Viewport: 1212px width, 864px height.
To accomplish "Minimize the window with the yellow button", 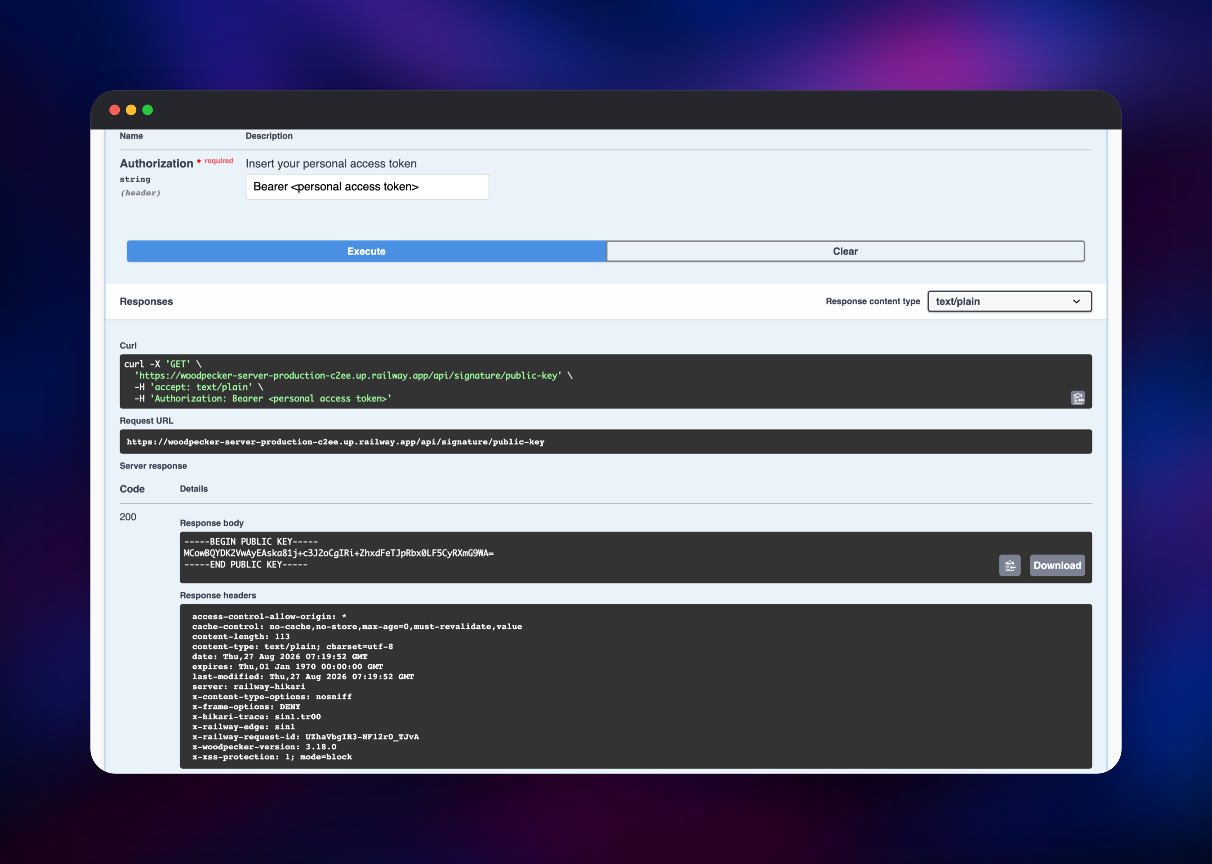I will tap(131, 109).
